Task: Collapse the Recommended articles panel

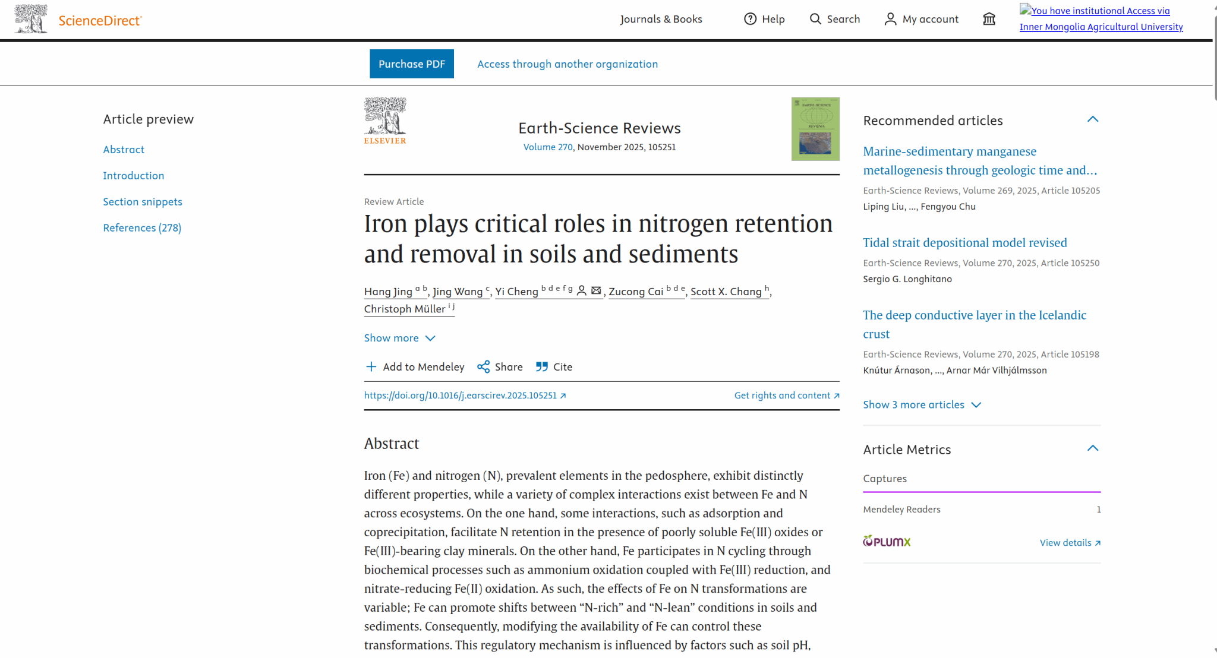Action: click(x=1092, y=119)
